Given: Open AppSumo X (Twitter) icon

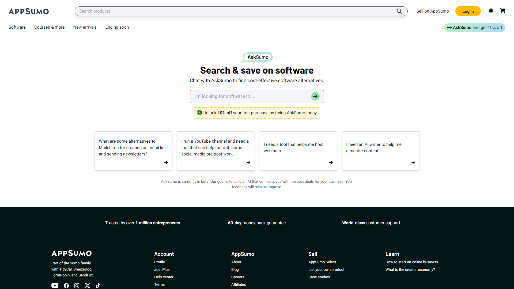Looking at the screenshot, I should pos(88,286).
